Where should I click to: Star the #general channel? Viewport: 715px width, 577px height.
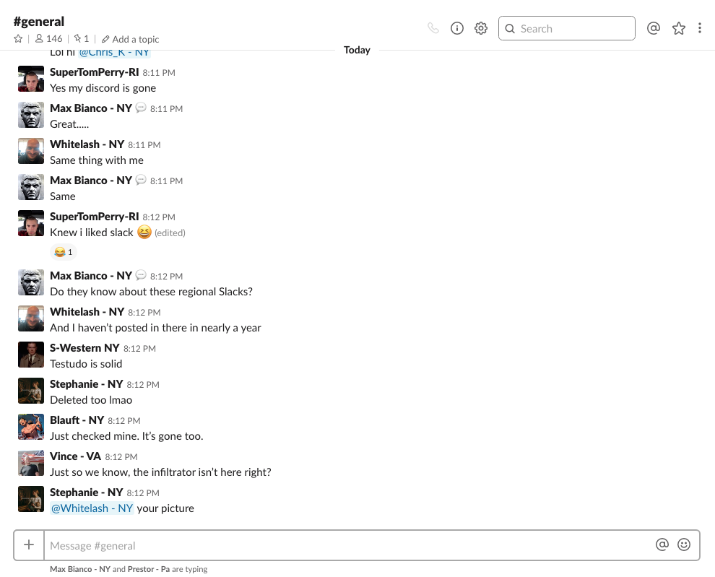18,39
